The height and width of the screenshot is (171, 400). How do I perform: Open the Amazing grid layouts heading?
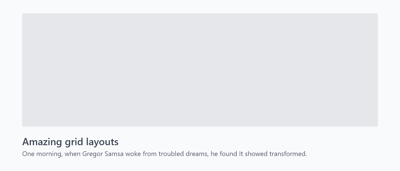[70, 142]
